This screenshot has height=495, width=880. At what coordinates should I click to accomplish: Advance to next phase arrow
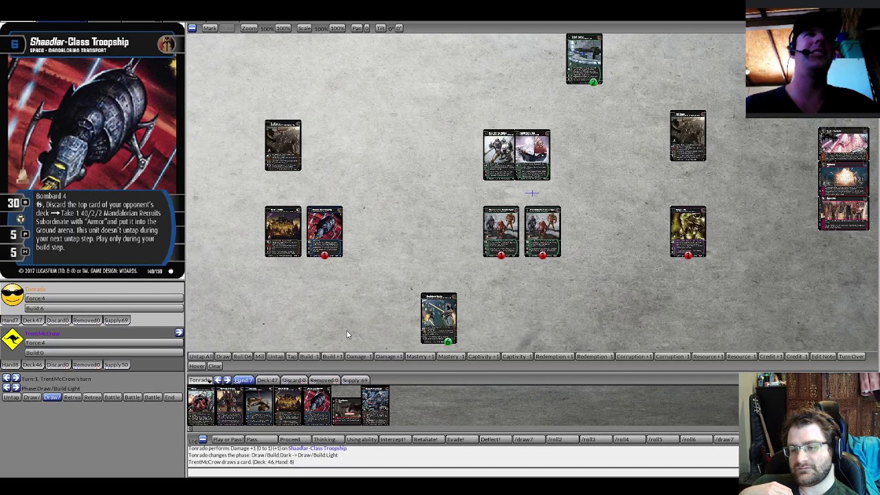click(16, 388)
